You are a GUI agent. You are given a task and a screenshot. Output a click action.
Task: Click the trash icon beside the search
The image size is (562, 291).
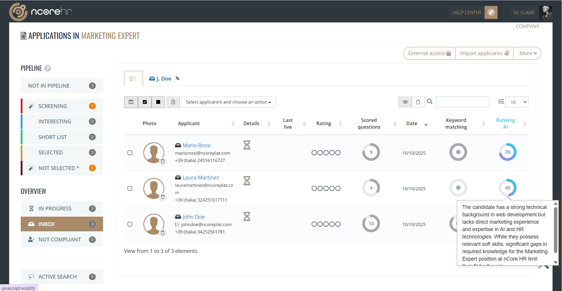418,102
